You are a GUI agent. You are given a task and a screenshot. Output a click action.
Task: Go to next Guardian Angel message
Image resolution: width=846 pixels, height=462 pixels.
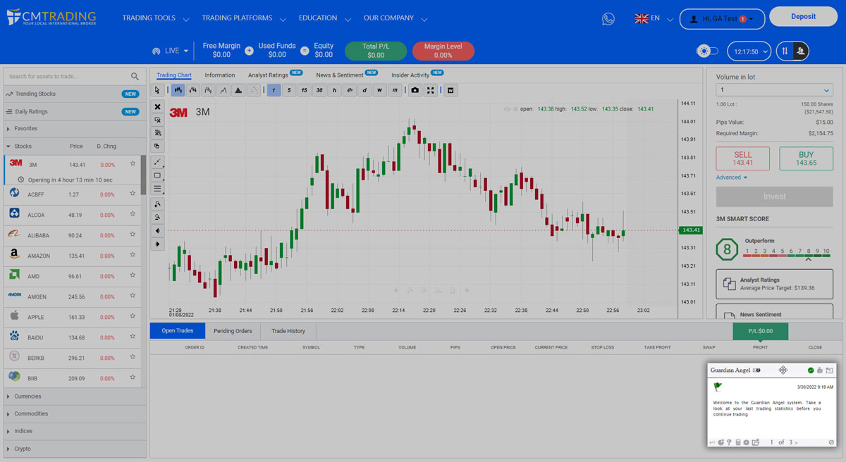tap(796, 442)
